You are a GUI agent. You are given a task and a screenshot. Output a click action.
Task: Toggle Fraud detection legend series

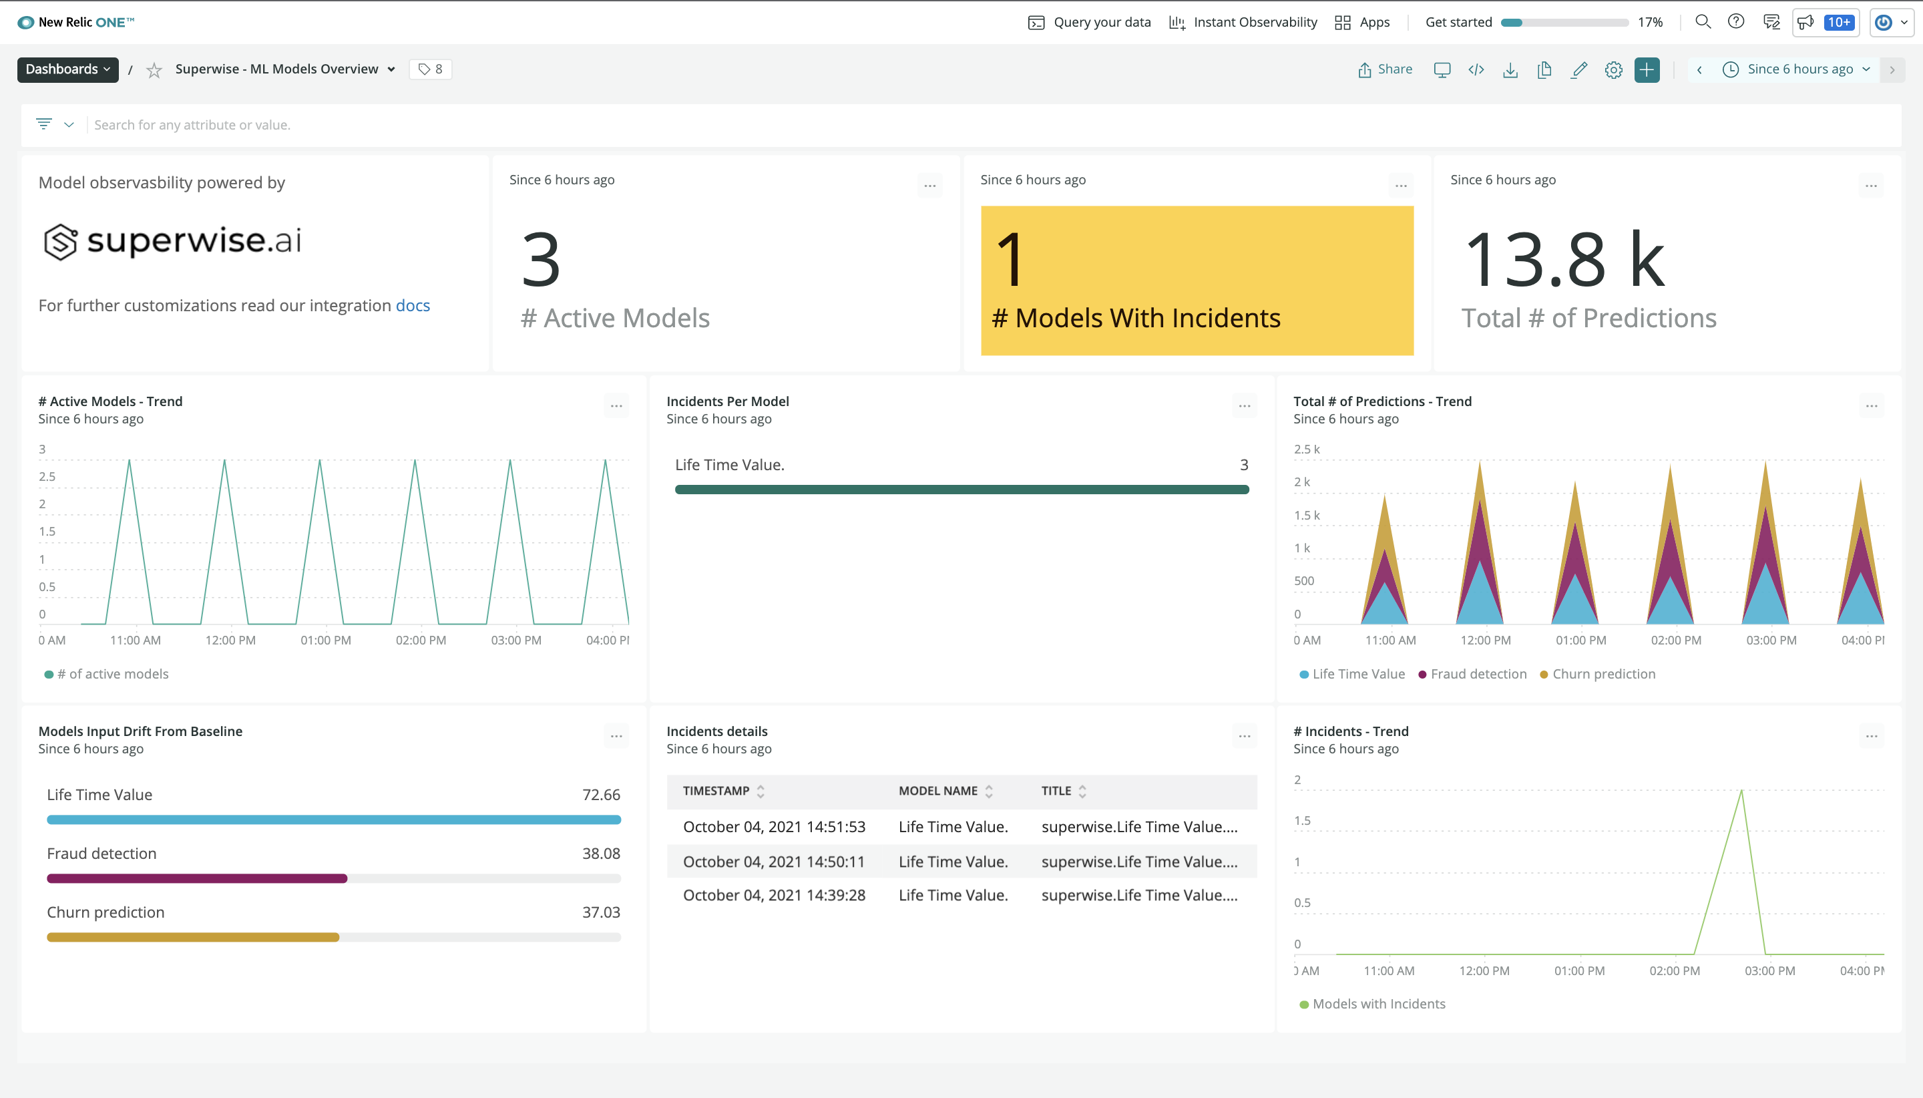1472,674
